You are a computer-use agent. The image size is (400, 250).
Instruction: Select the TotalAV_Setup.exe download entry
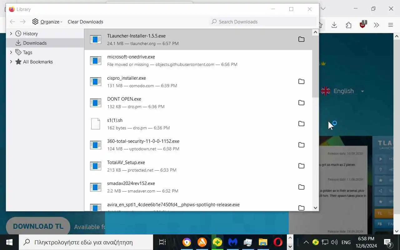(x=198, y=166)
